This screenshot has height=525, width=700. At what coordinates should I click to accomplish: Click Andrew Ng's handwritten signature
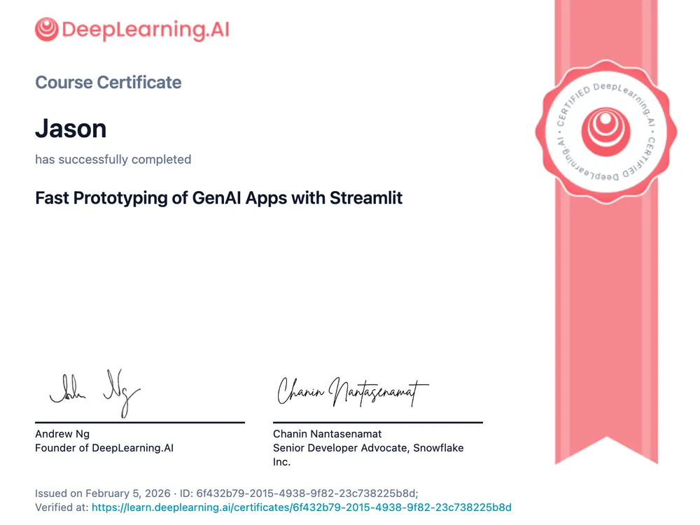coord(94,393)
